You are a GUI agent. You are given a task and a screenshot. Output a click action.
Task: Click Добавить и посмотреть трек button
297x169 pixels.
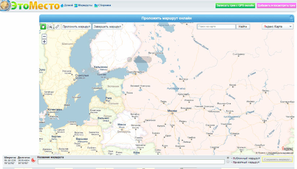(x=276, y=5)
